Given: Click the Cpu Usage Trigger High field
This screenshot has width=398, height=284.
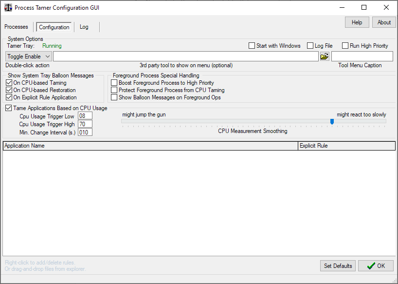Looking at the screenshot, I should 85,124.
